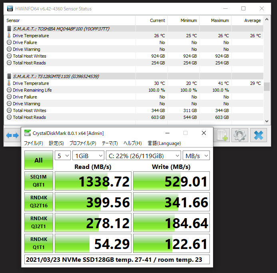Image resolution: width=277 pixels, height=273 pixels.
Task: Open test count dropdown showing 5
Action: coord(63,156)
